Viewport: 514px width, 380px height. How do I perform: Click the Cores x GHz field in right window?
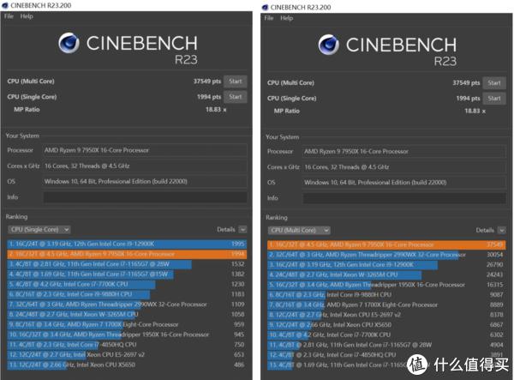click(404, 167)
